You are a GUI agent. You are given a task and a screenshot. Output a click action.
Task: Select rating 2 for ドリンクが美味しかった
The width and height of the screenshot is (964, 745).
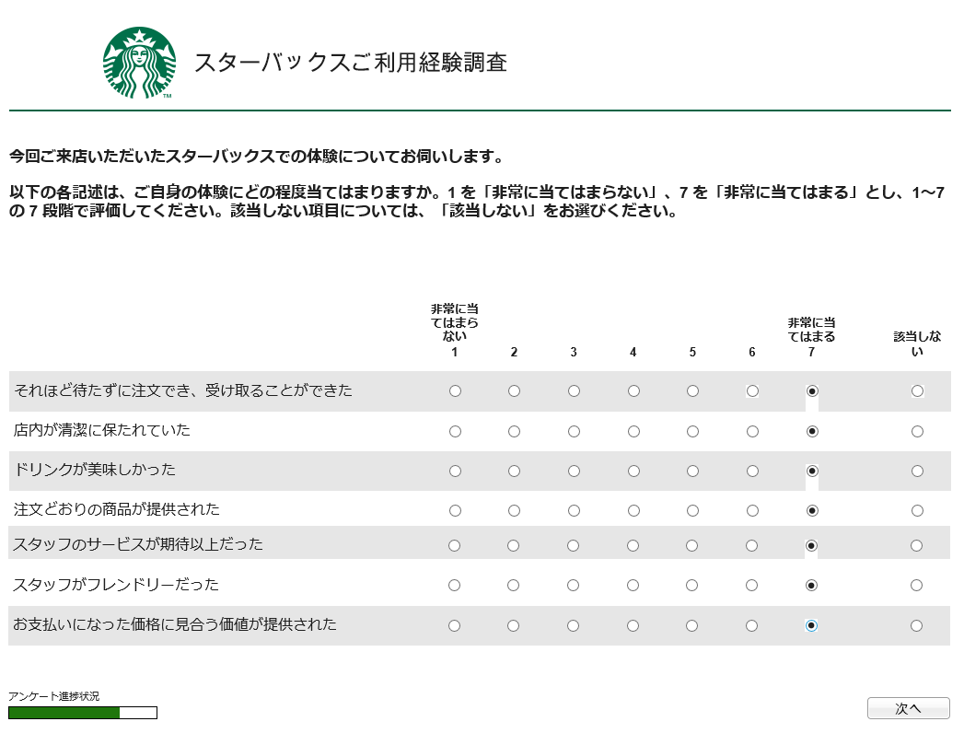514,471
